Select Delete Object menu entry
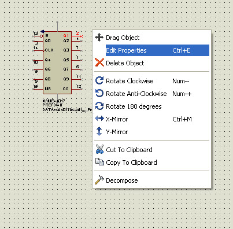Screen dimensions: 233x229 tap(151, 63)
